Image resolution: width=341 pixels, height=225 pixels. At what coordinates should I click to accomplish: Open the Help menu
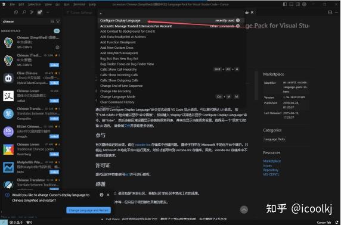pos(92,4)
